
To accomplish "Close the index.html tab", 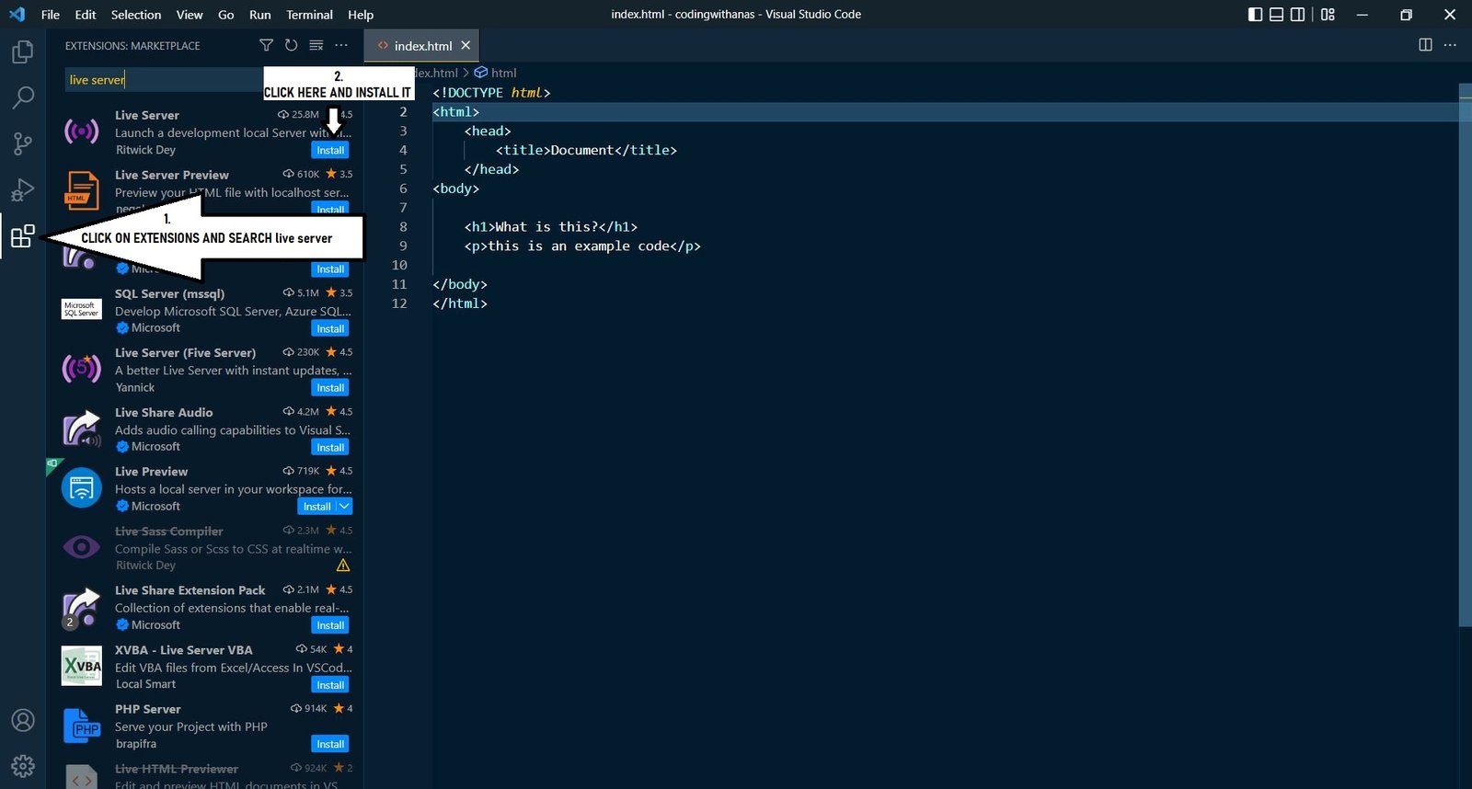I will tap(466, 45).
